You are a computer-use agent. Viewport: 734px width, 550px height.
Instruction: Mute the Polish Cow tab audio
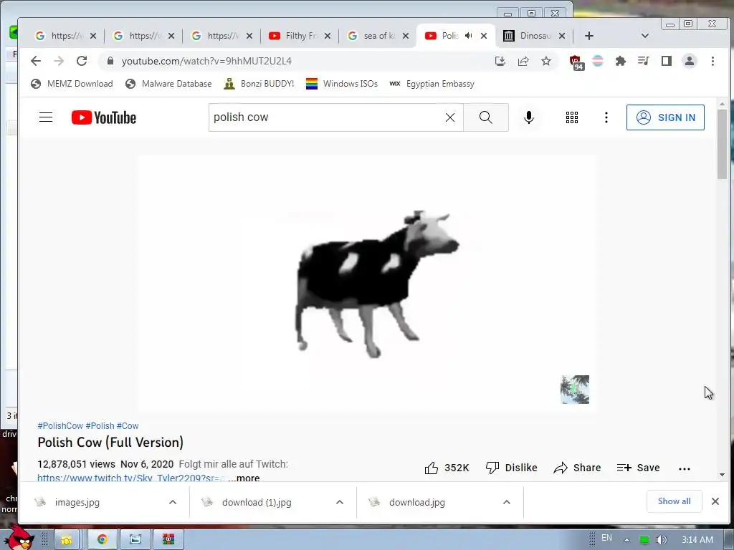468,36
